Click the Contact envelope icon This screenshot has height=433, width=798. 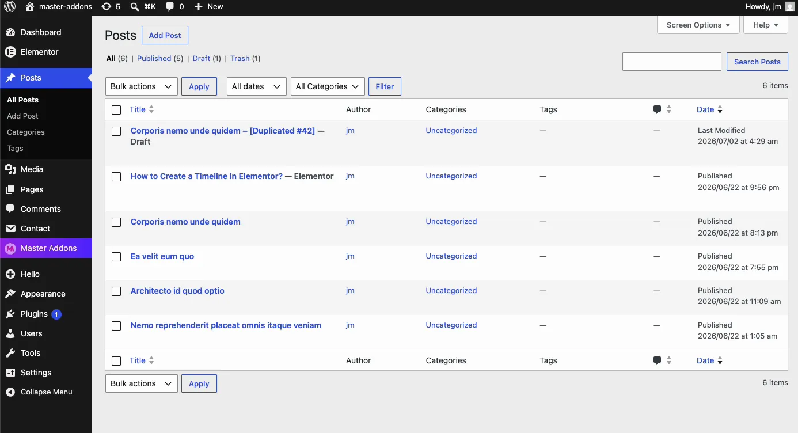(x=10, y=229)
